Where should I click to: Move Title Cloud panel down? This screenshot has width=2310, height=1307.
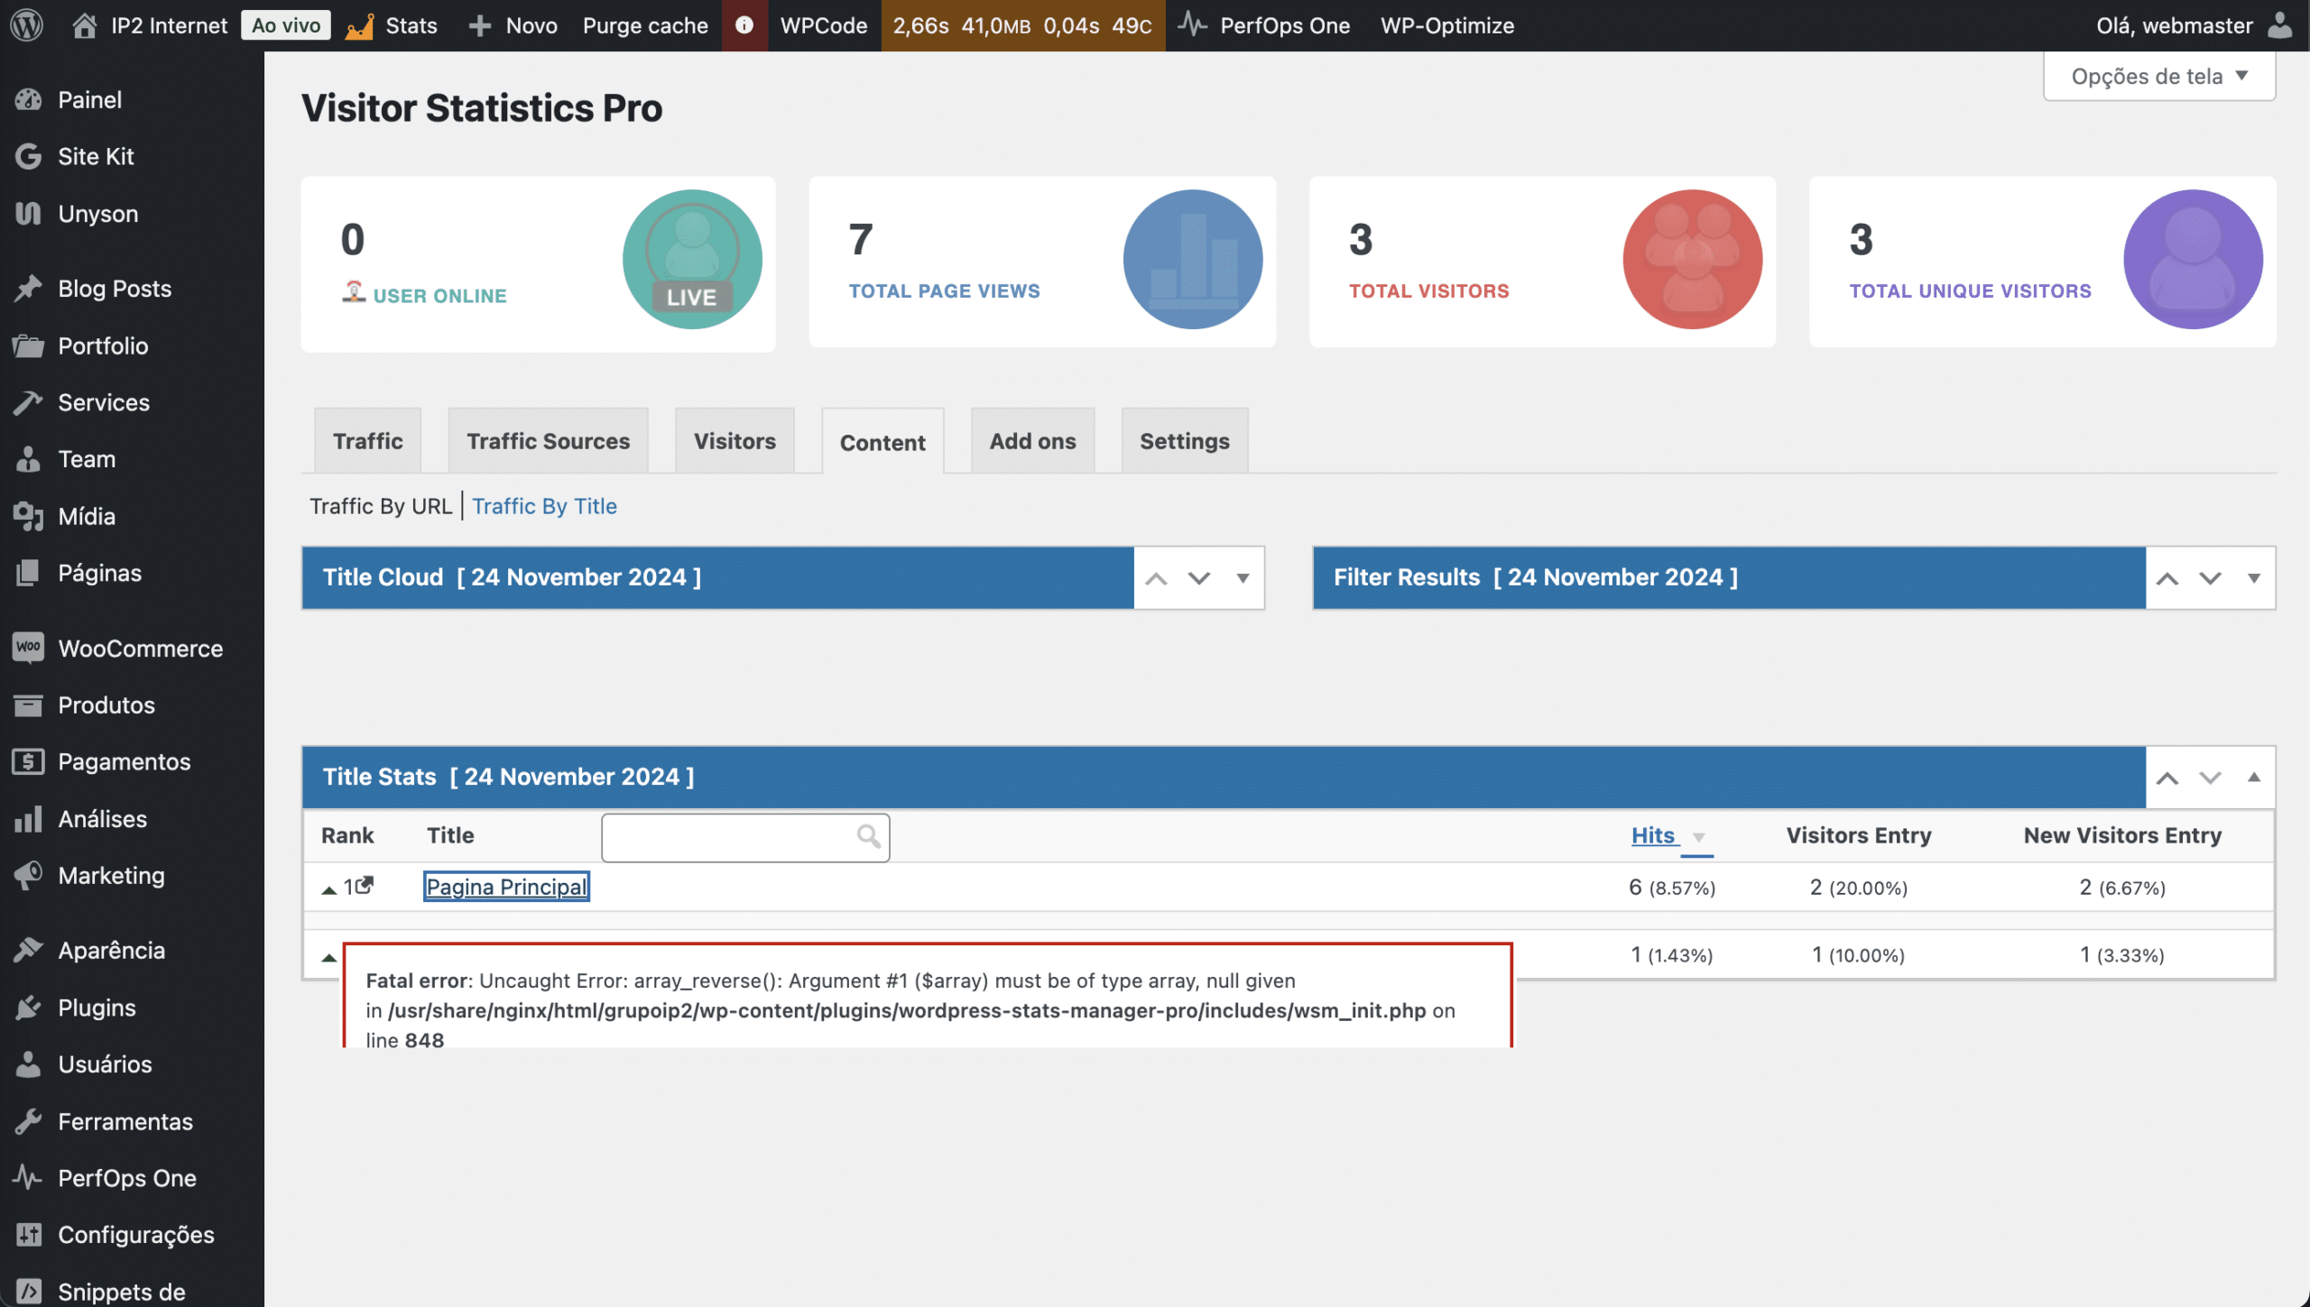click(1199, 579)
